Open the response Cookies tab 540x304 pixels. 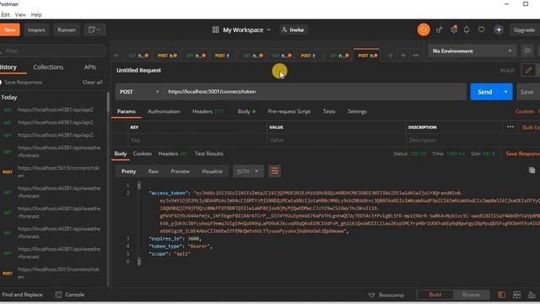pyautogui.click(x=143, y=154)
